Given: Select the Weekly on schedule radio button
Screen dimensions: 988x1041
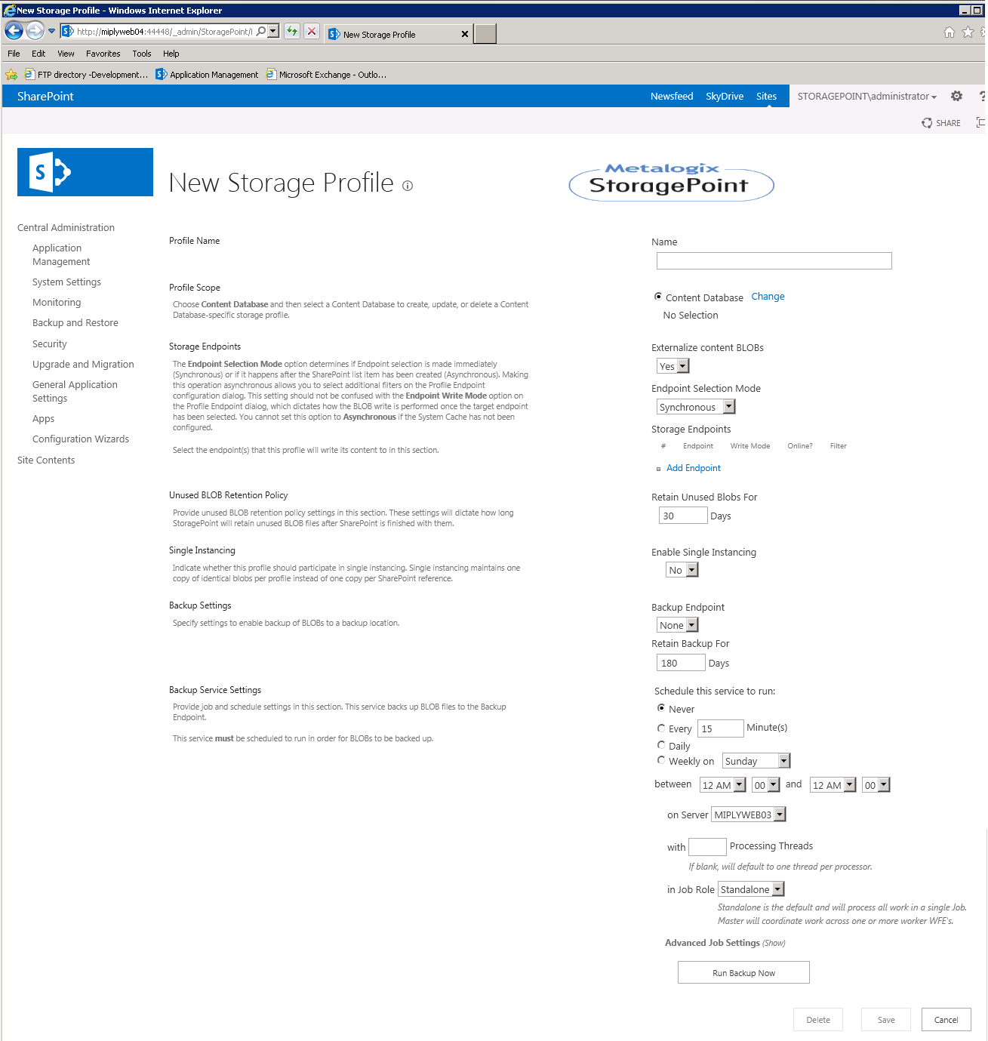Looking at the screenshot, I should tap(661, 760).
